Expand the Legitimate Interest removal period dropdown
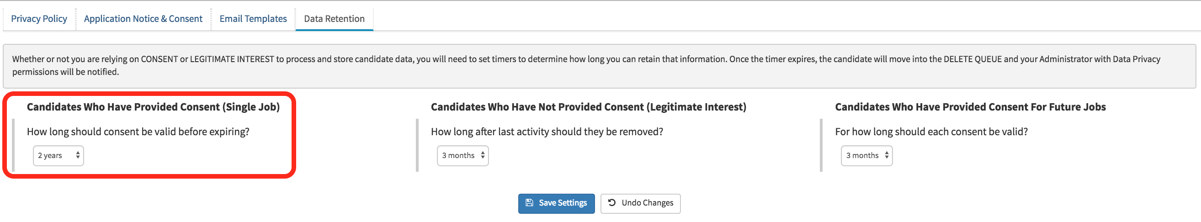 pyautogui.click(x=462, y=156)
